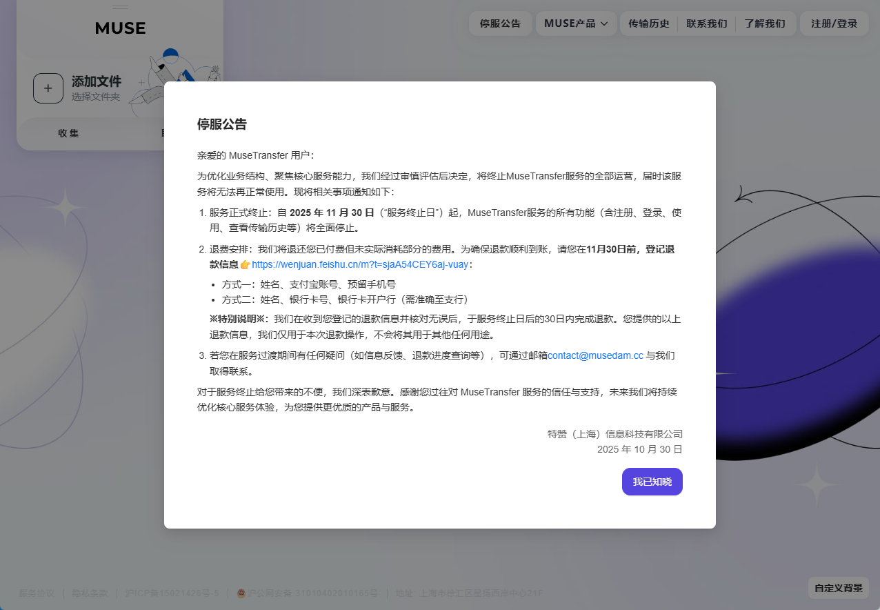Select 了解我们 in the navigation bar
Image resolution: width=880 pixels, height=610 pixels.
click(764, 23)
